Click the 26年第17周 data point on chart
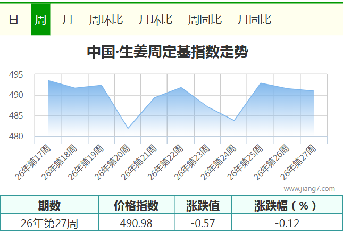343x234 pixels. (x=48, y=80)
